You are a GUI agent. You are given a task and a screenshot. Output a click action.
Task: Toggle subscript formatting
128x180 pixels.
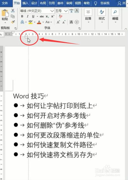click(47, 17)
